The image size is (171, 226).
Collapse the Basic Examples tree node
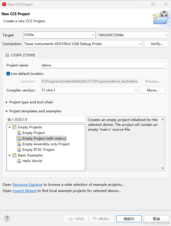[10, 155]
